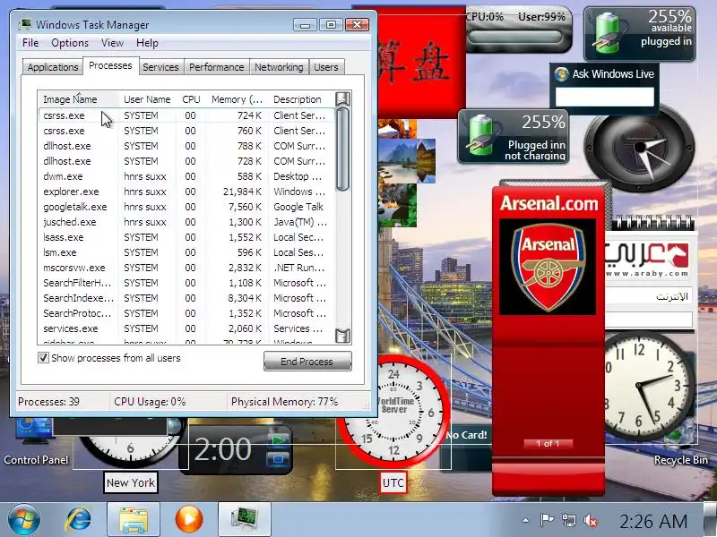Click the End Process button

(307, 362)
